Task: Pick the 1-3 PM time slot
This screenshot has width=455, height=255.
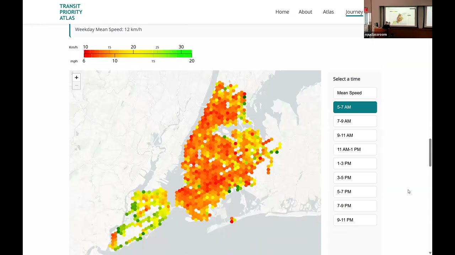Action: click(355, 163)
